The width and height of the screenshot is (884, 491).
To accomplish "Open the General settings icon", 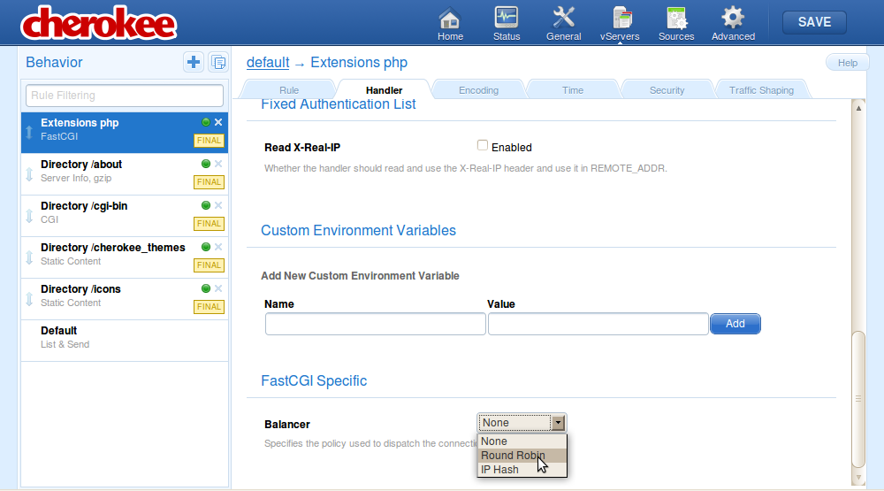I will tap(563, 24).
